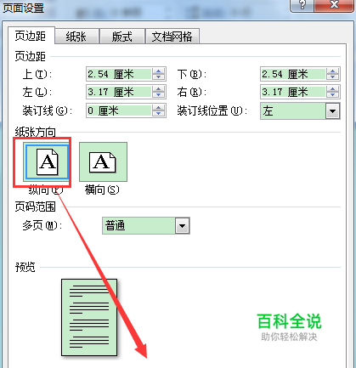This screenshot has height=368, width=356.
Task: Click the 多页(M) label
Action: point(42,225)
